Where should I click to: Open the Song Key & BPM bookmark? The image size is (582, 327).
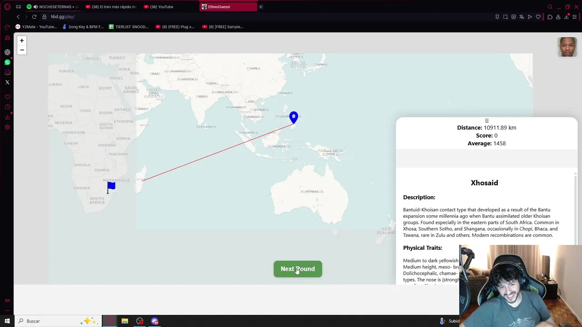coord(83,27)
